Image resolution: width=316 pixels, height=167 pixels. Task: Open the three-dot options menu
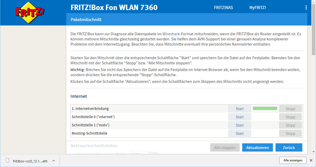coord(306,7)
